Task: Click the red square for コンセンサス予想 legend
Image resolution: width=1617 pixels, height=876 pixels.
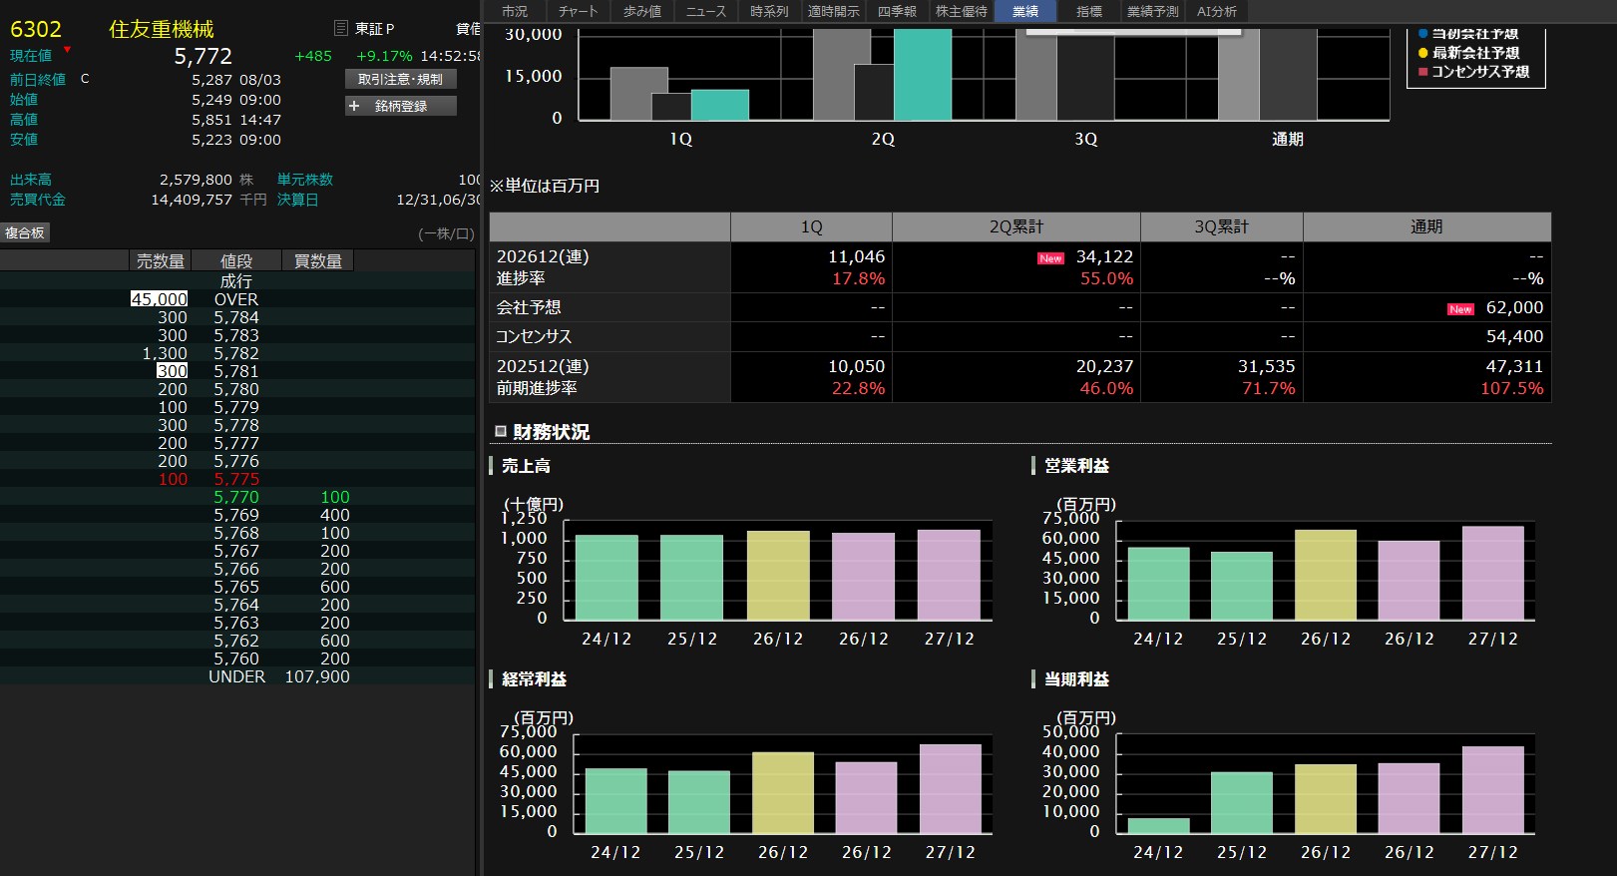Action: pos(1422,72)
